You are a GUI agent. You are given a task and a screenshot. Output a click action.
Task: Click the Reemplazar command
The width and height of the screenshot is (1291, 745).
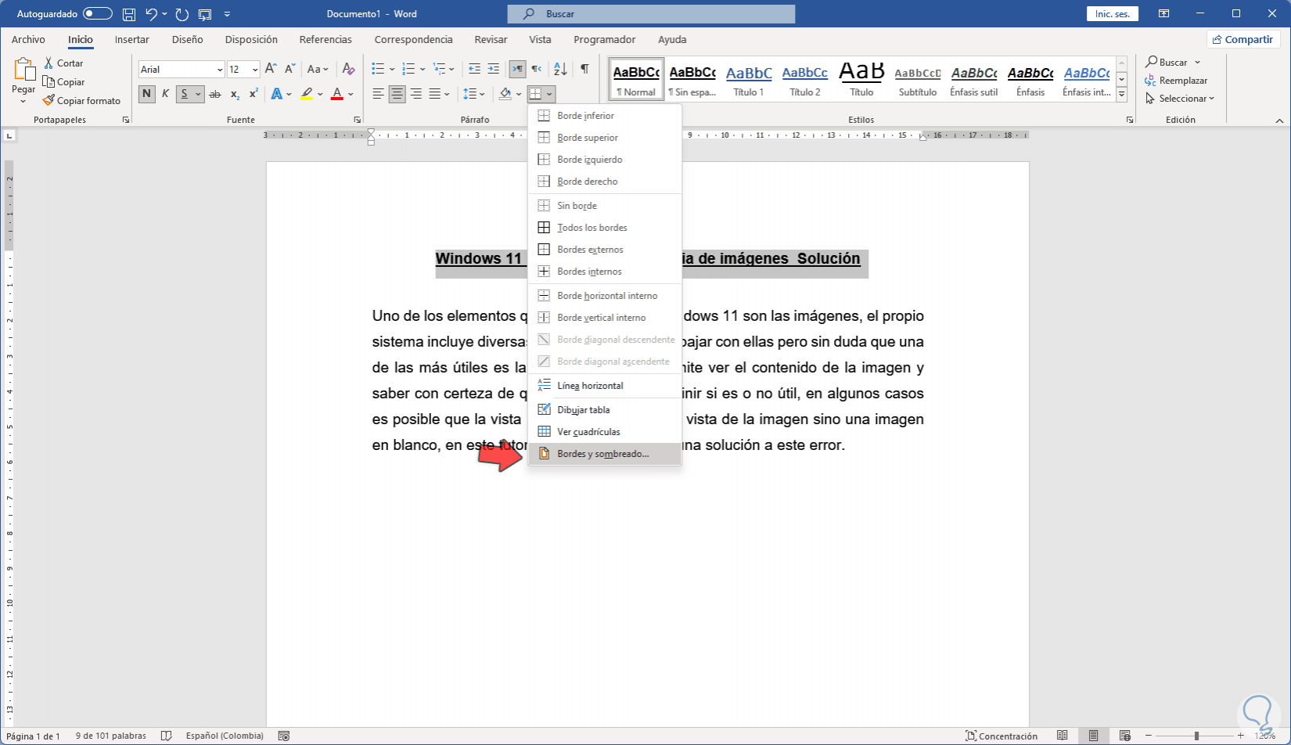click(x=1176, y=81)
